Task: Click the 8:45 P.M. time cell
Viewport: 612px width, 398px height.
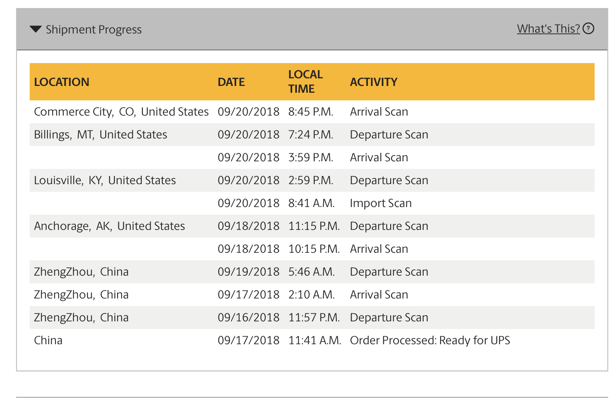Action: [x=310, y=112]
